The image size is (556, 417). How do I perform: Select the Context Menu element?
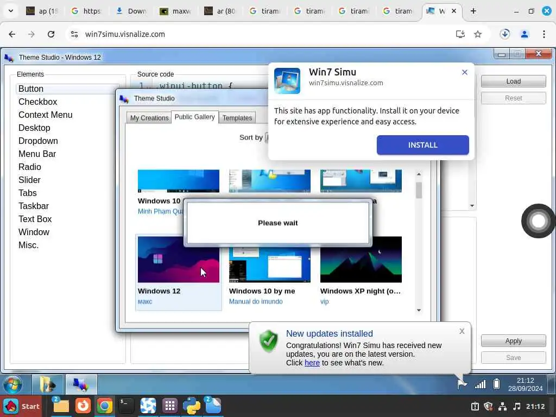pos(46,115)
